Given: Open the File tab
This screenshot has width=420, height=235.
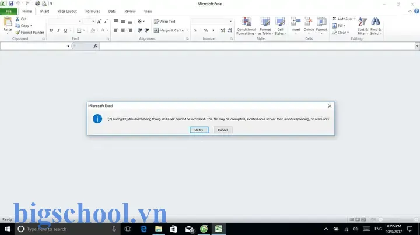Looking at the screenshot, I should pyautogui.click(x=9, y=12).
